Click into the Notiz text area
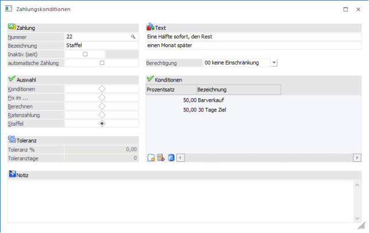The height and width of the screenshot is (233, 369). pos(184,201)
